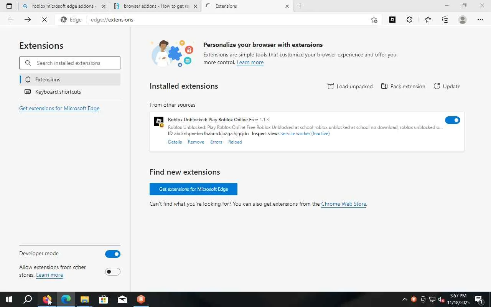The image size is (491, 307).
Task: Open Settings and more menu
Action: (x=480, y=20)
